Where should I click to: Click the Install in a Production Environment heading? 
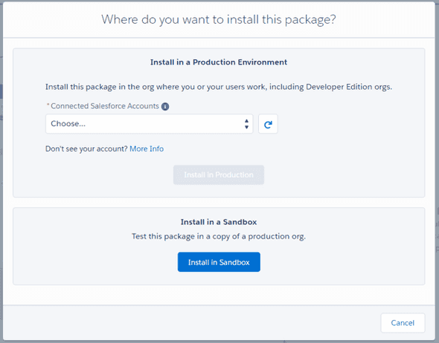click(219, 62)
